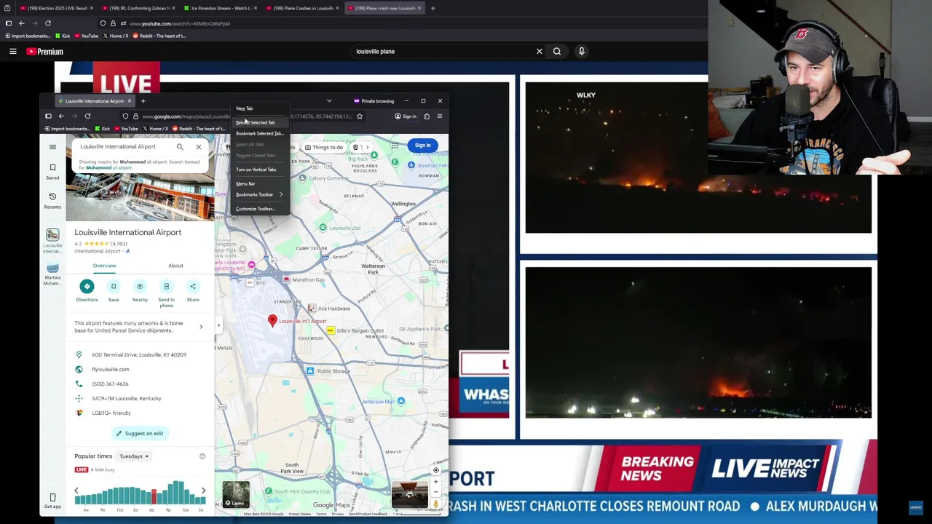Share the airport location
This screenshot has width=932, height=524.
coord(193,290)
